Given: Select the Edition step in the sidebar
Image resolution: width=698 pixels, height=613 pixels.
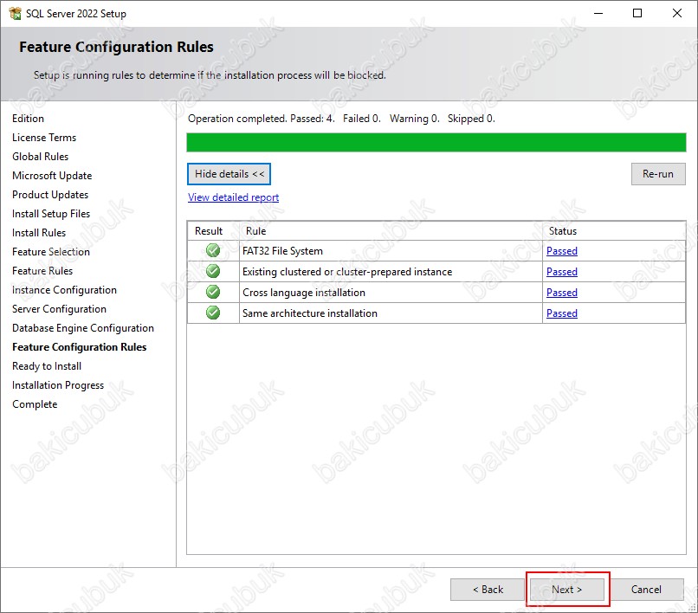Looking at the screenshot, I should 28,119.
